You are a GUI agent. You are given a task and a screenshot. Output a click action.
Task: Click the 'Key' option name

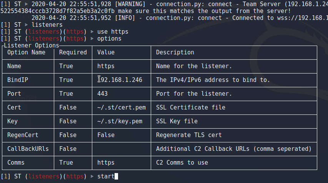tap(12, 121)
